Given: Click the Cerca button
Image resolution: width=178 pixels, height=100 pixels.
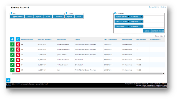Looking at the screenshot, I should (147, 31).
